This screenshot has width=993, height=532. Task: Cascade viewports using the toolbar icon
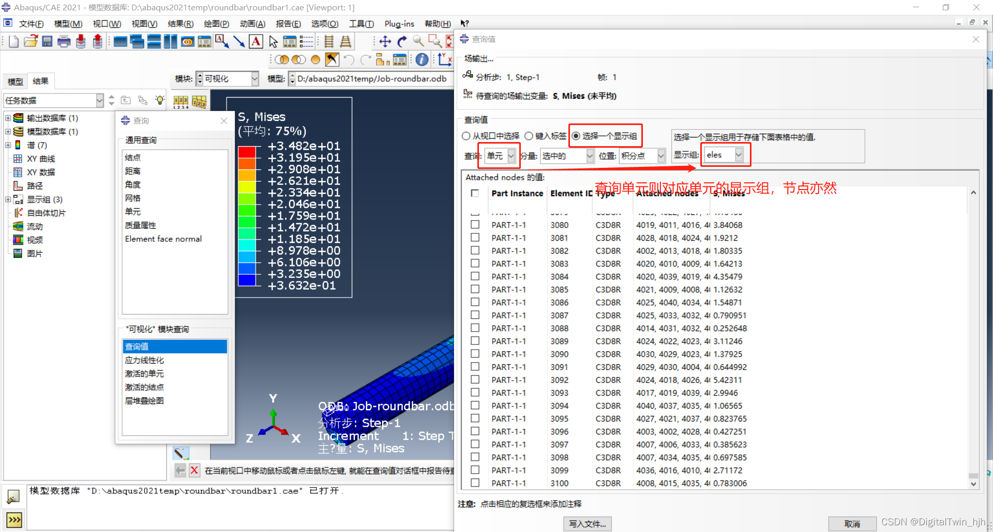click(138, 42)
